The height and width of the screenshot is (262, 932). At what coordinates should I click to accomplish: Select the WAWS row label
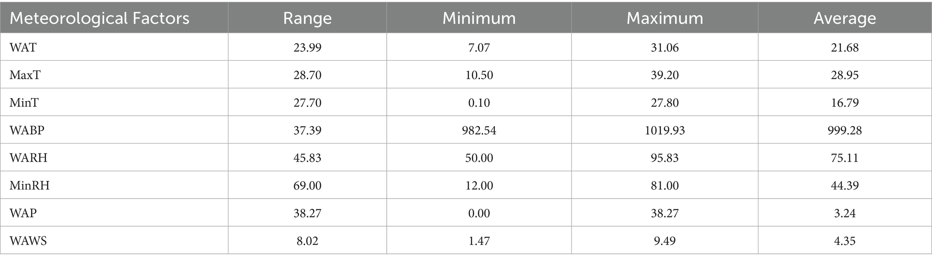pos(28,241)
